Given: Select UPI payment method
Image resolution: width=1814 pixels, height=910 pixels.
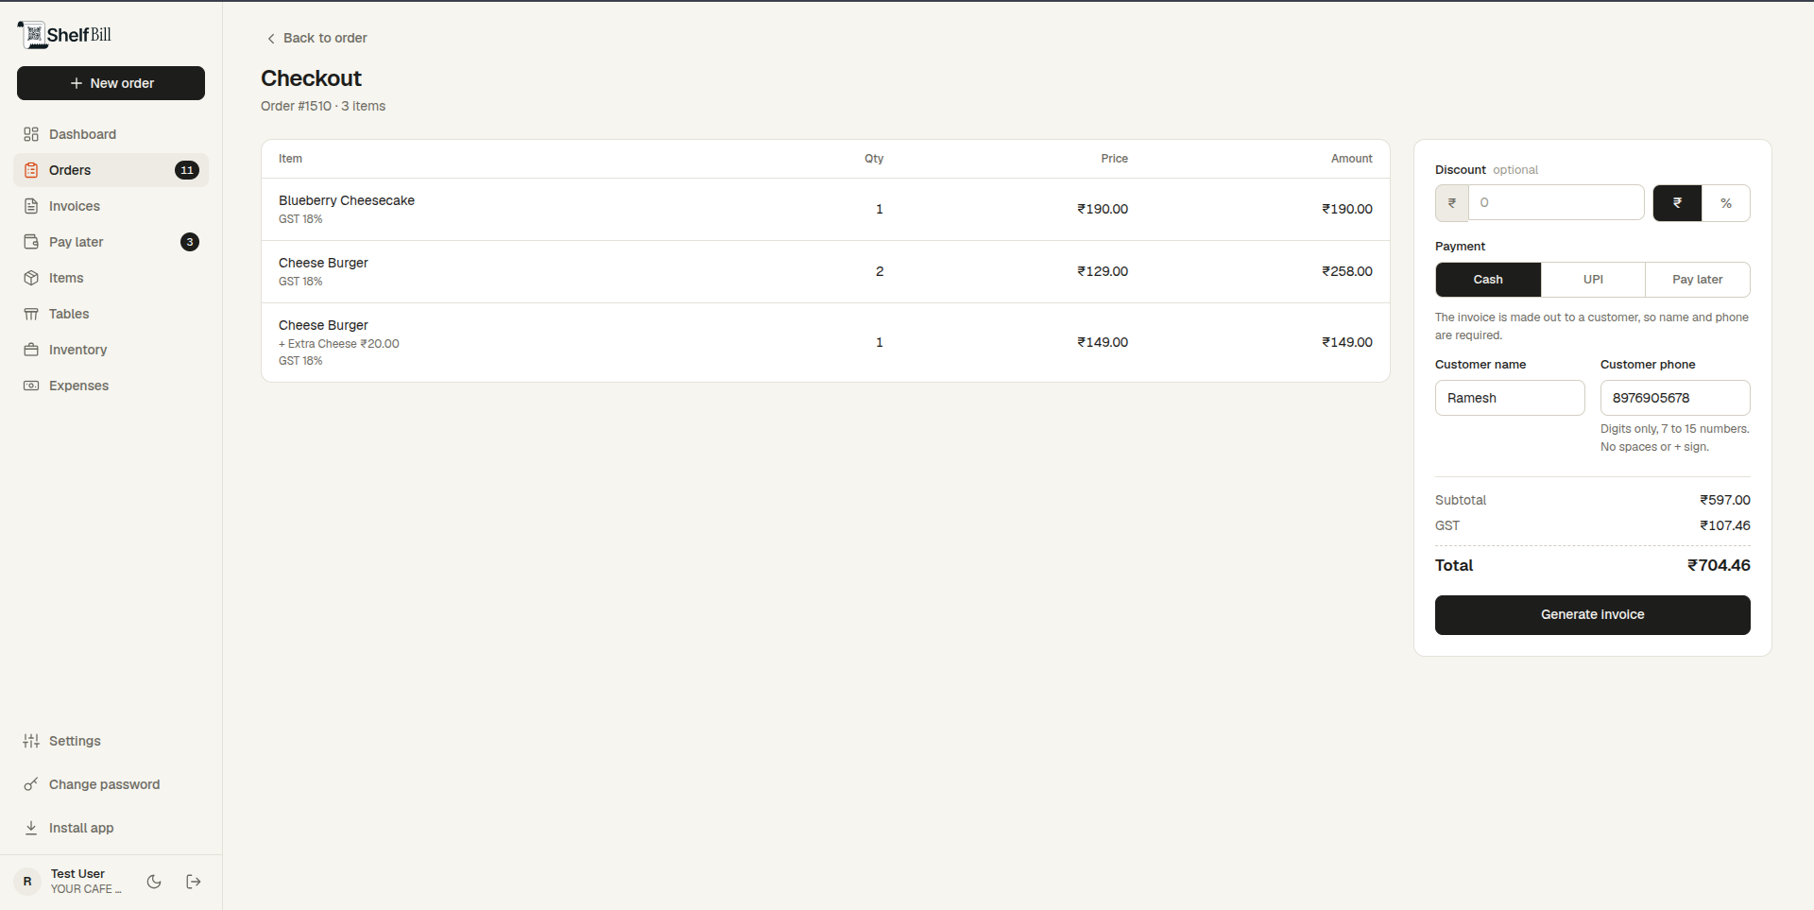Looking at the screenshot, I should (1593, 280).
